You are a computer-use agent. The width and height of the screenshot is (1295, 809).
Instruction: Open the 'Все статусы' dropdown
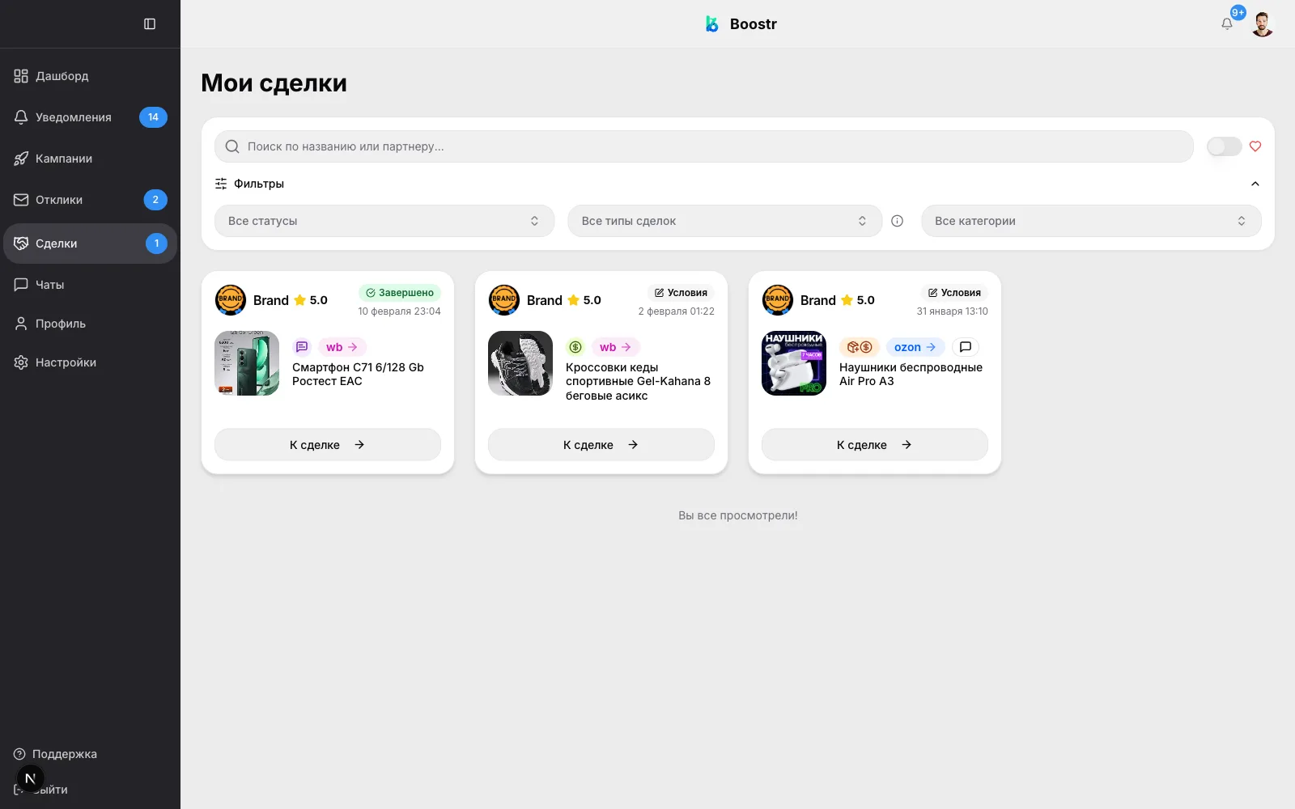click(384, 221)
